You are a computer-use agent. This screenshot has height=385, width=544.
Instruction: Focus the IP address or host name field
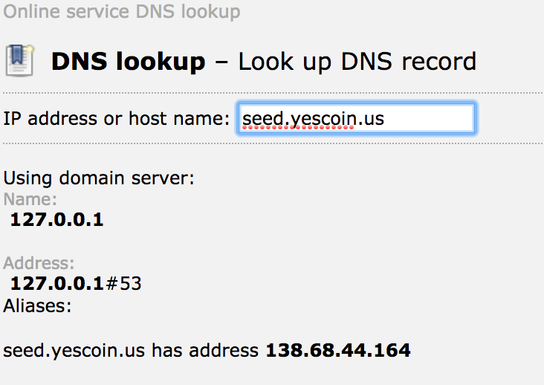(x=356, y=119)
